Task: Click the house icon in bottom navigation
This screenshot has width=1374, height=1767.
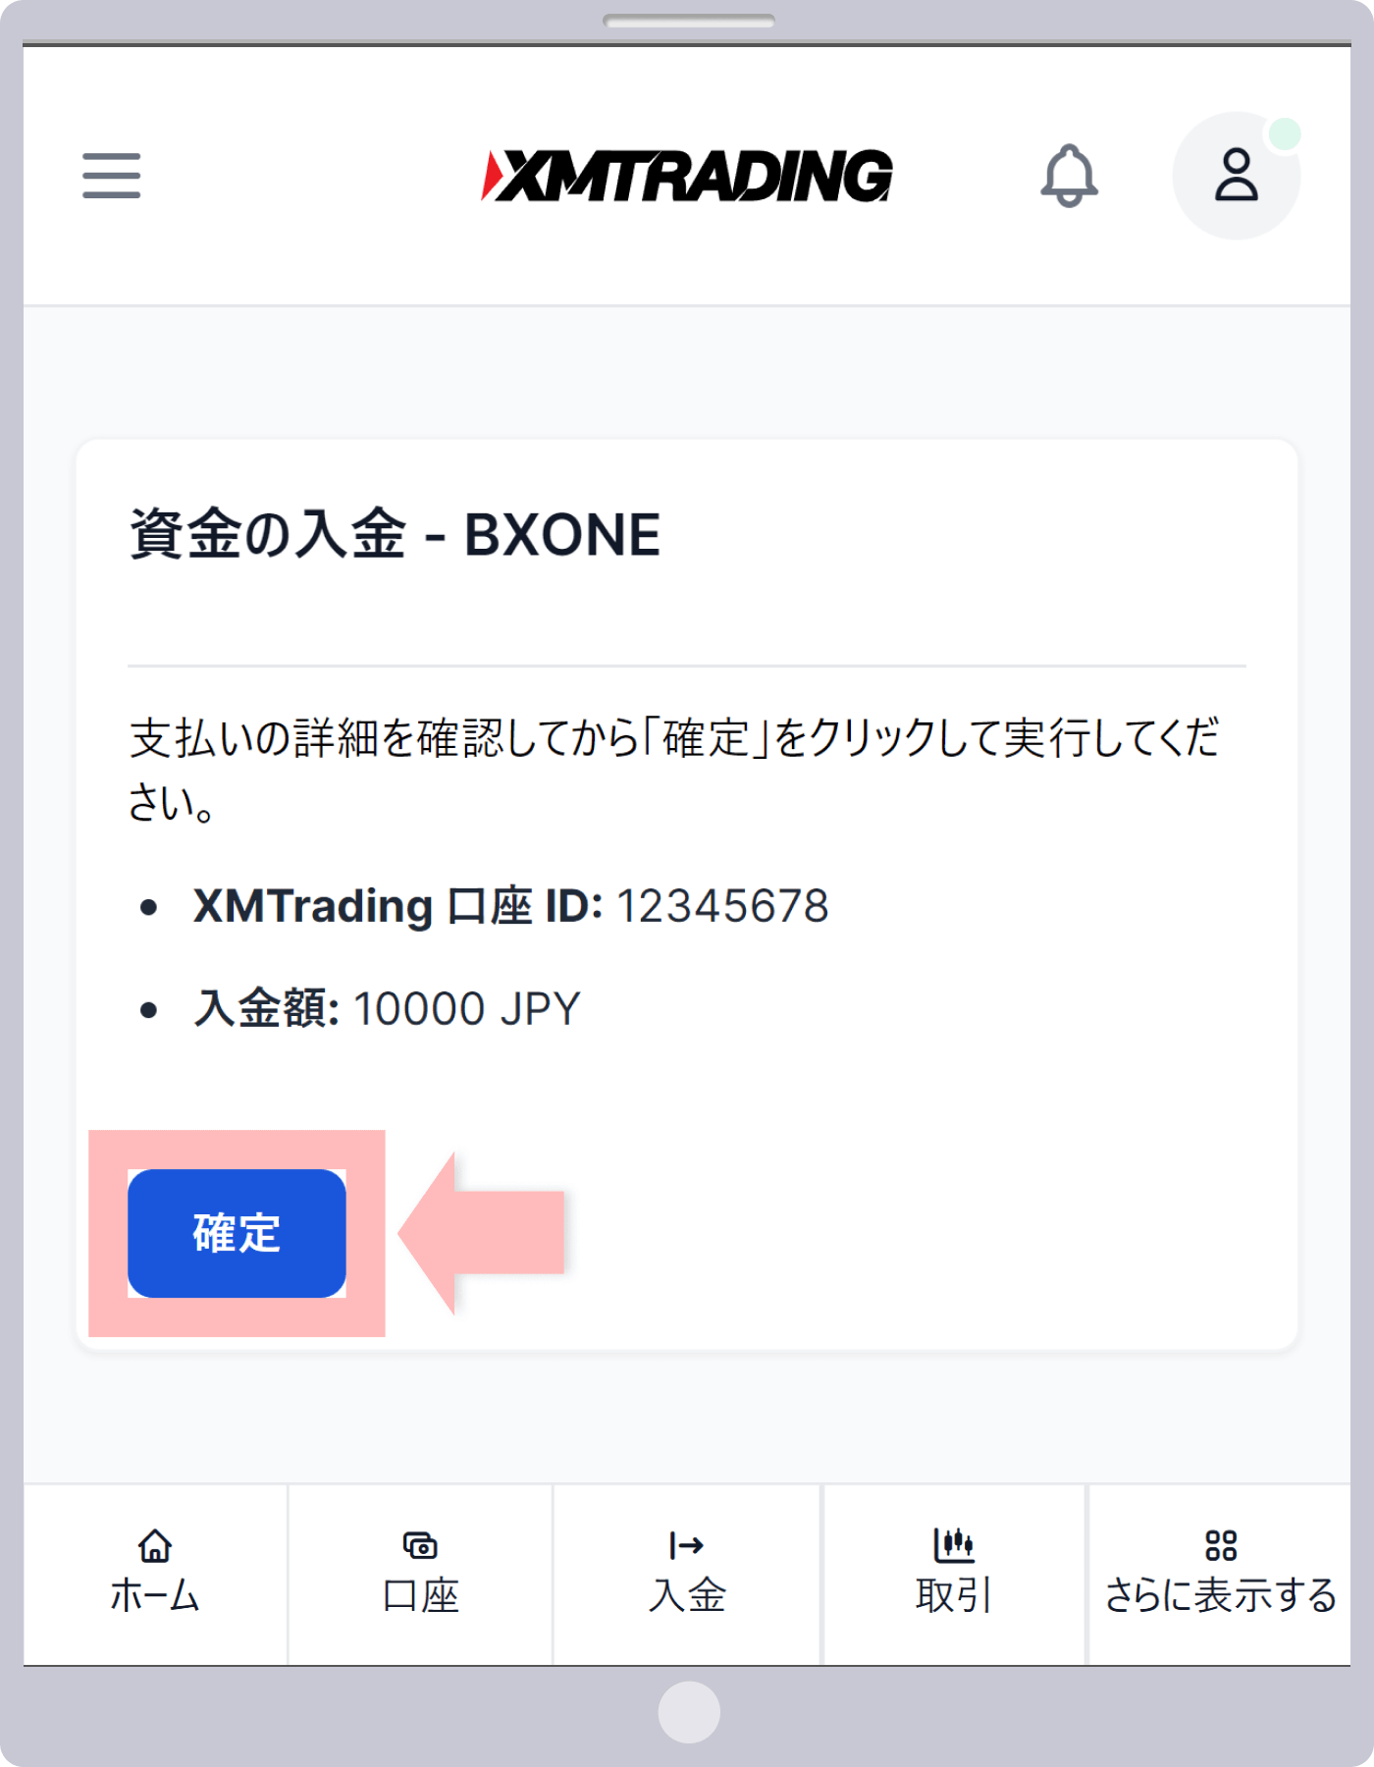Action: click(155, 1545)
